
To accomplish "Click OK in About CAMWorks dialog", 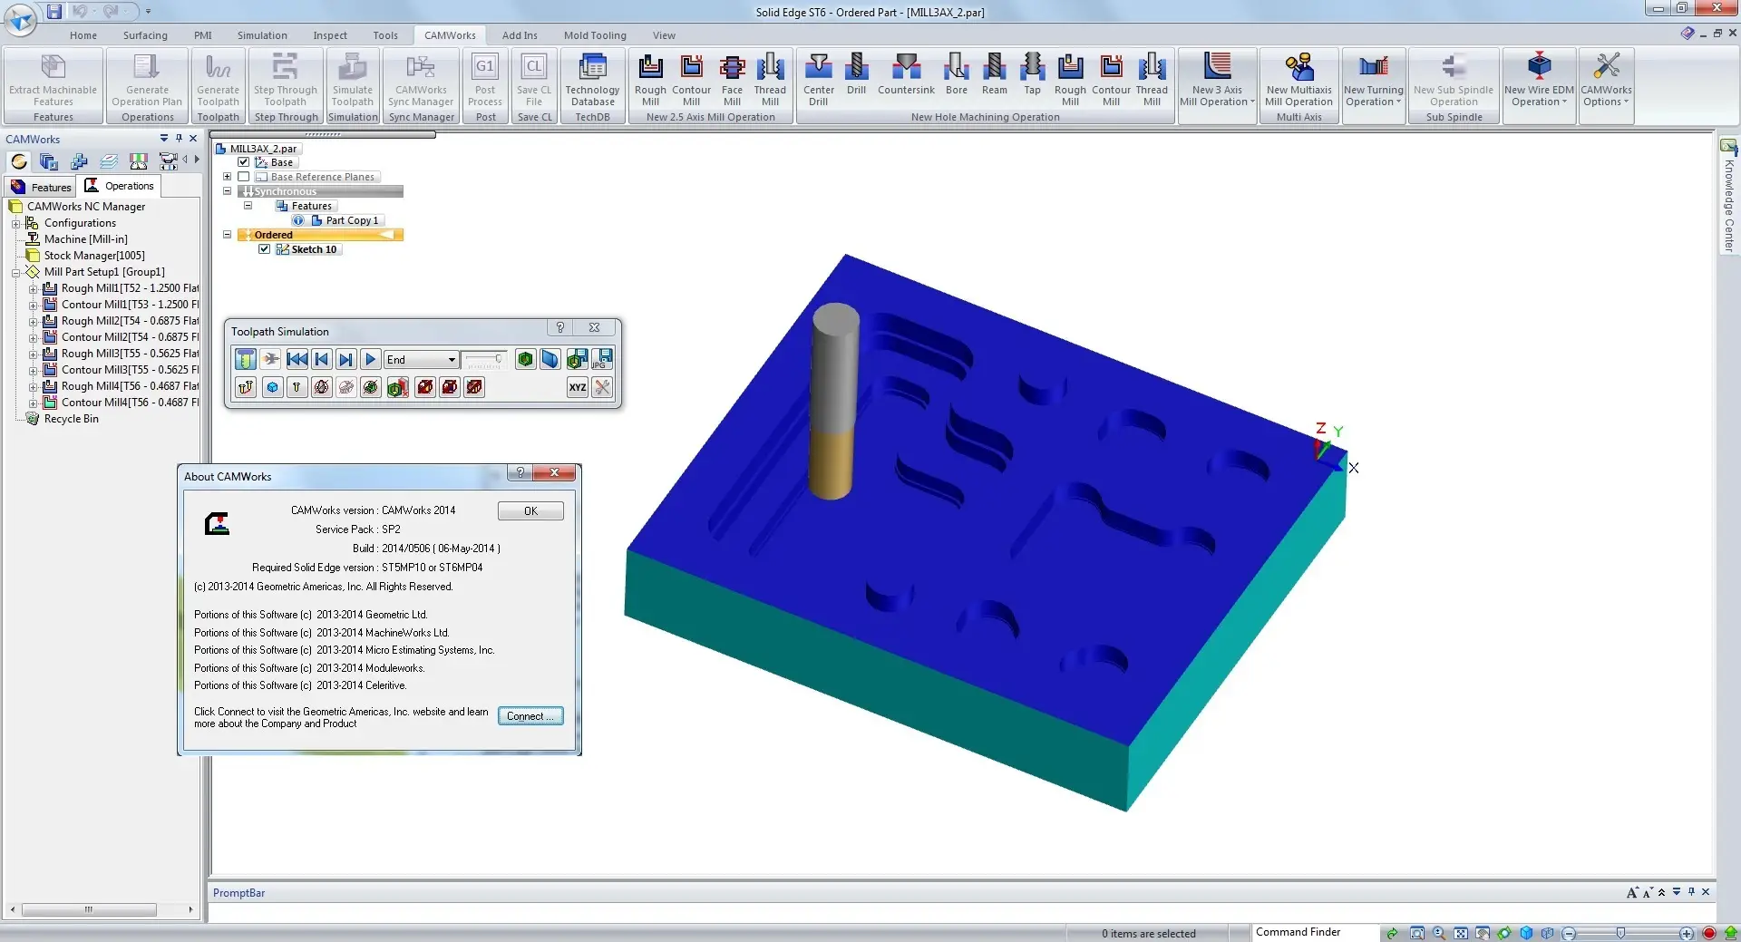I will pyautogui.click(x=530, y=510).
